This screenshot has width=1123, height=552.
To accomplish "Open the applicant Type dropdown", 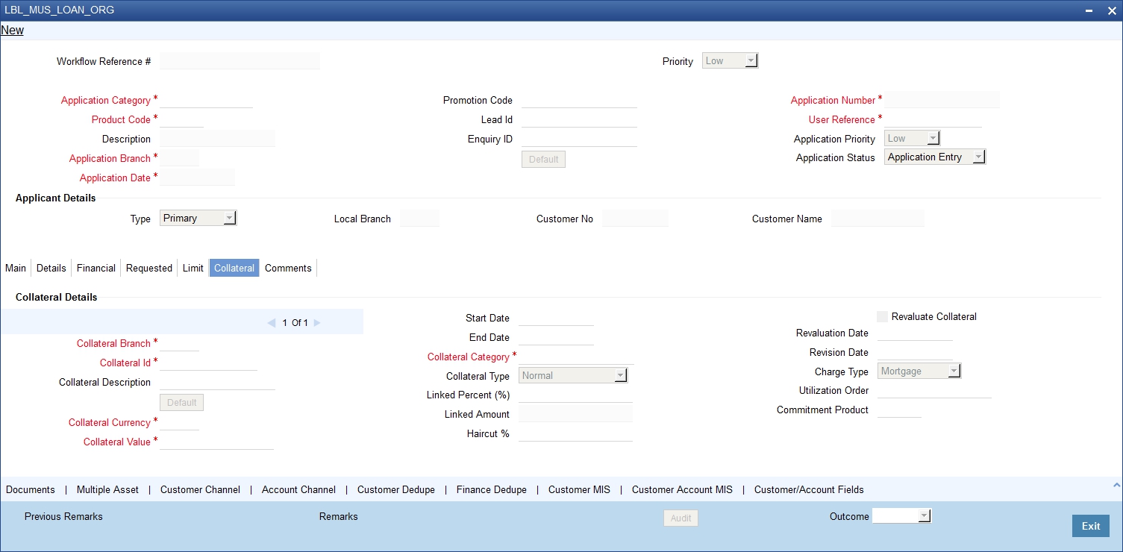I will tap(198, 219).
